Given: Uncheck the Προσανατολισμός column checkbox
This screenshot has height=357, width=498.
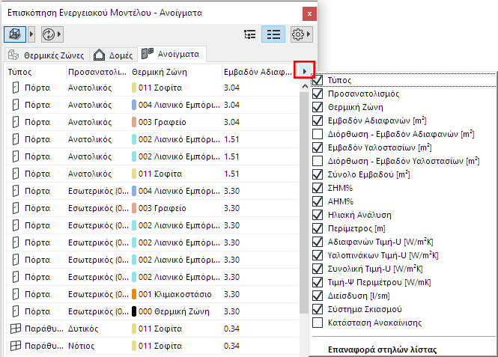Looking at the screenshot, I should click(x=318, y=94).
